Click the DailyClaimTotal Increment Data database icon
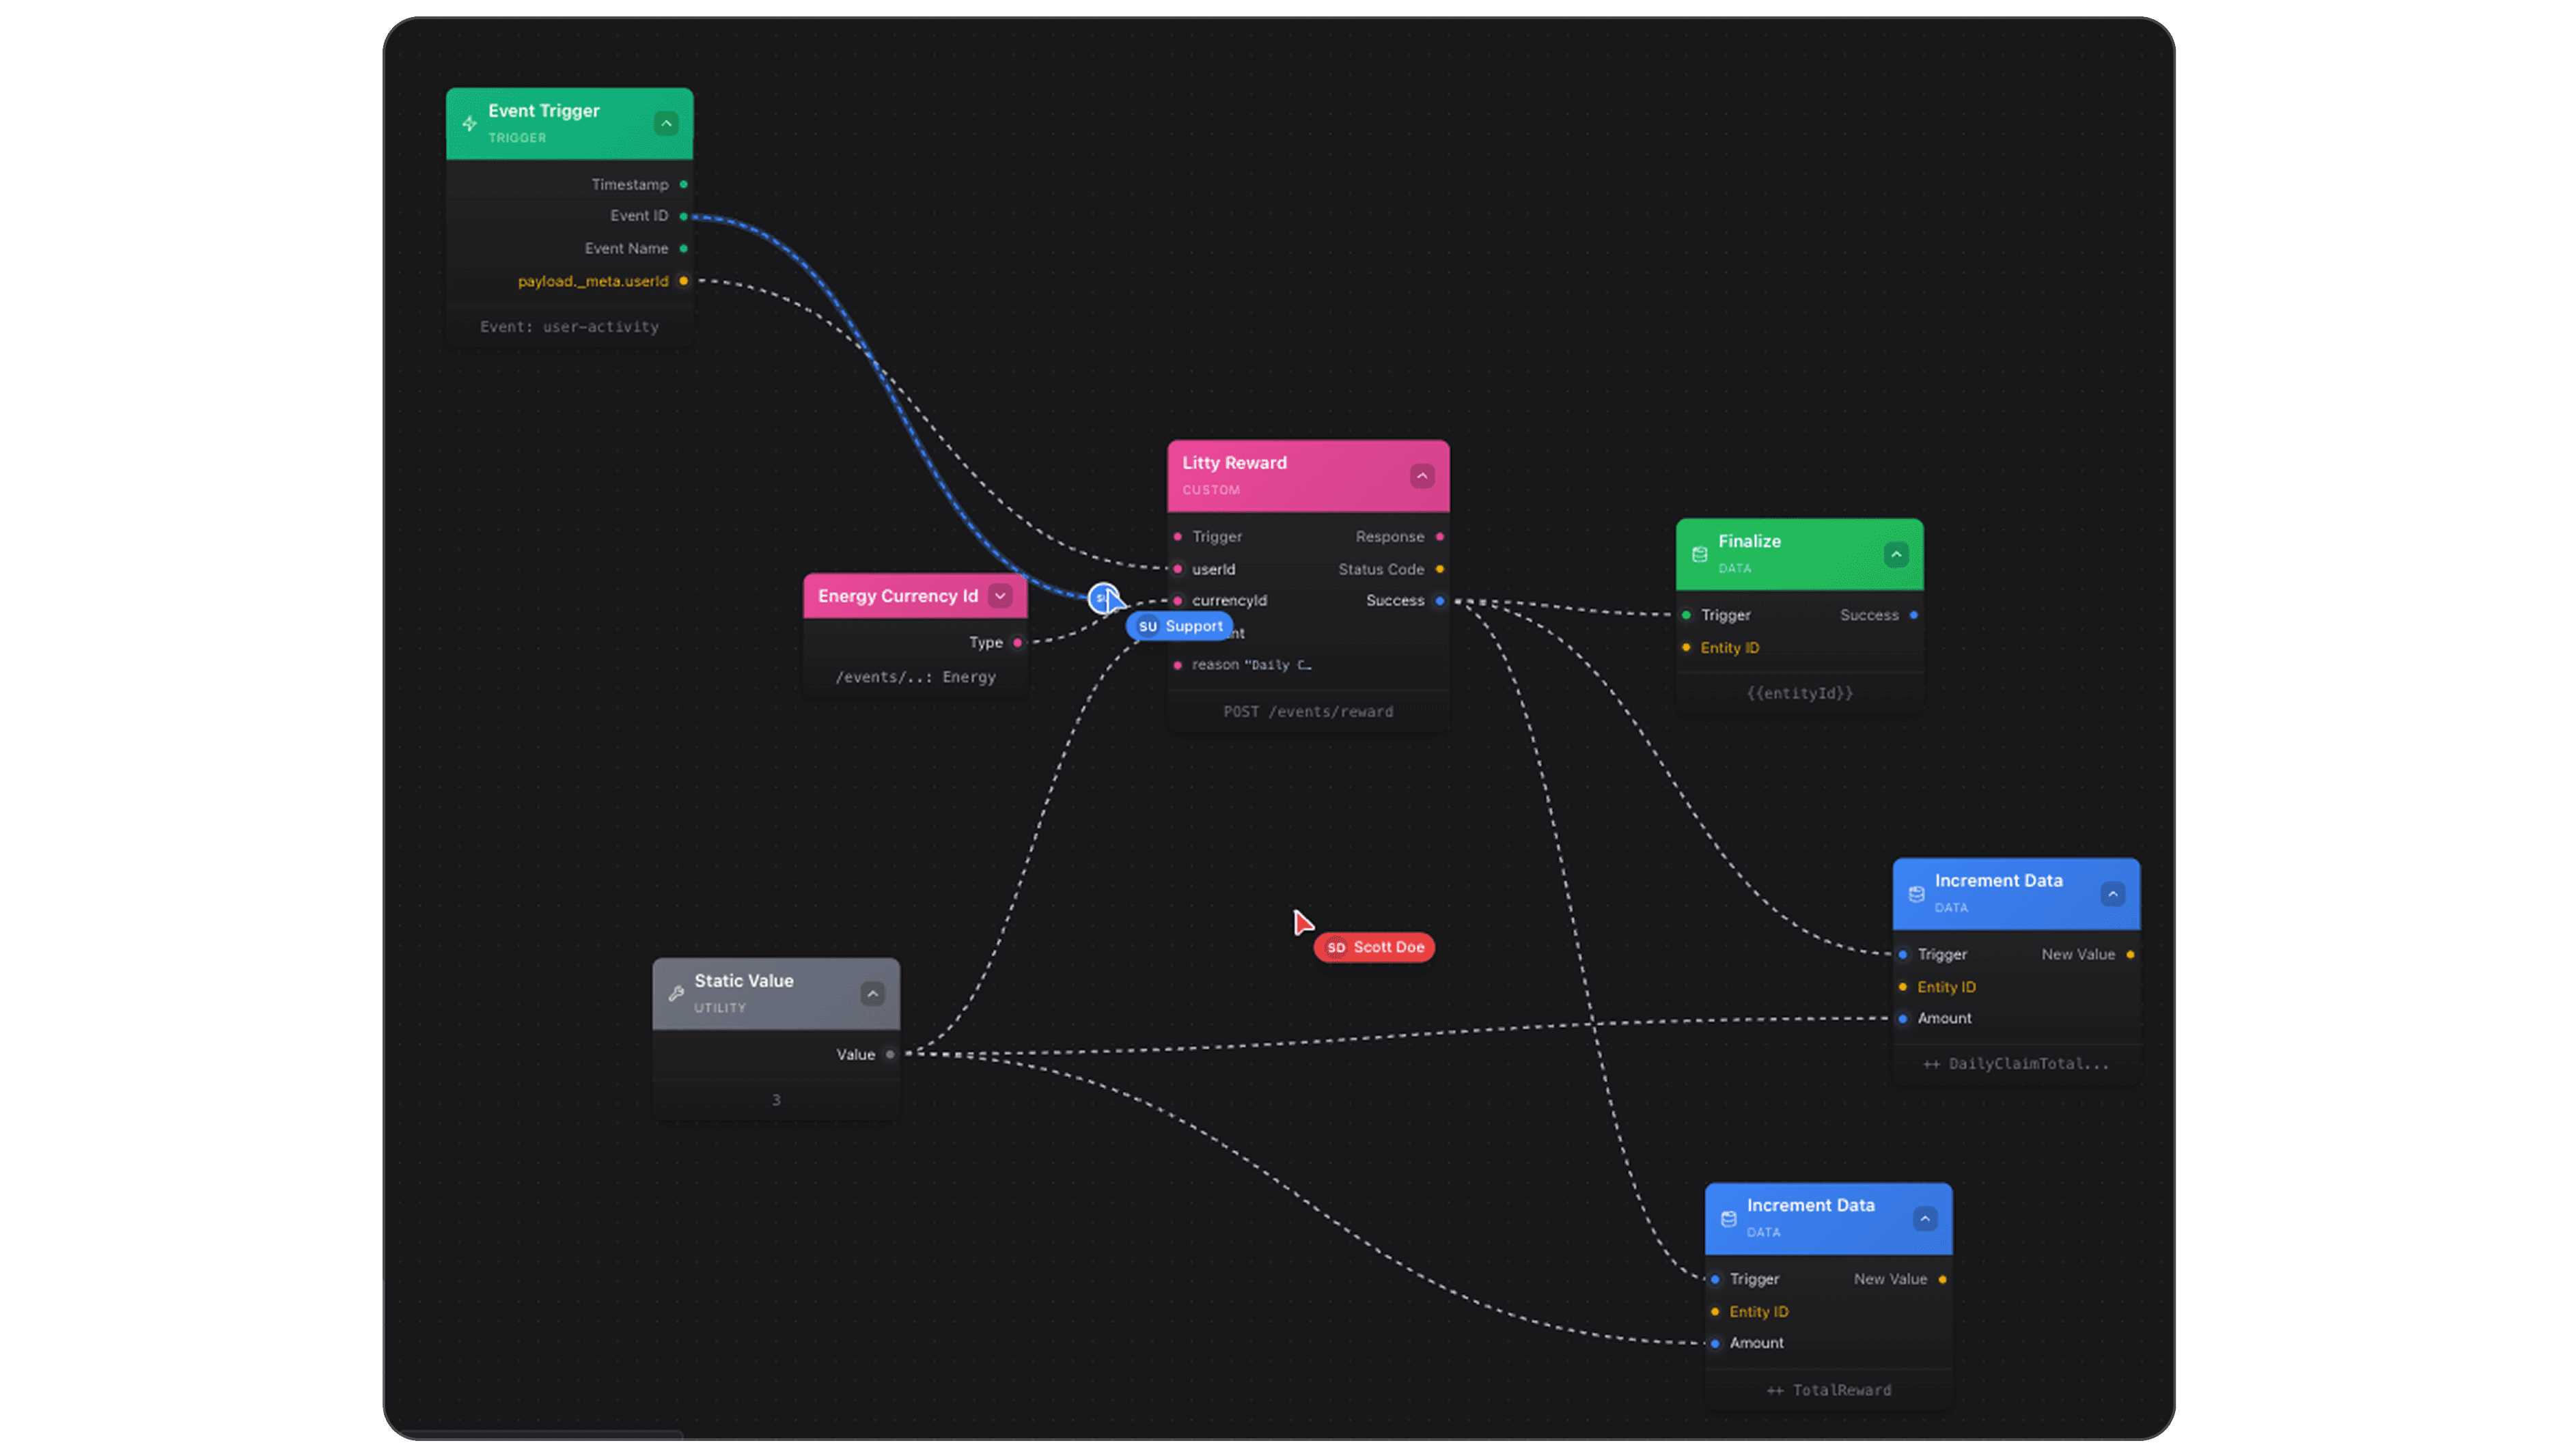This screenshot has width=2559, height=1456. point(1916,894)
